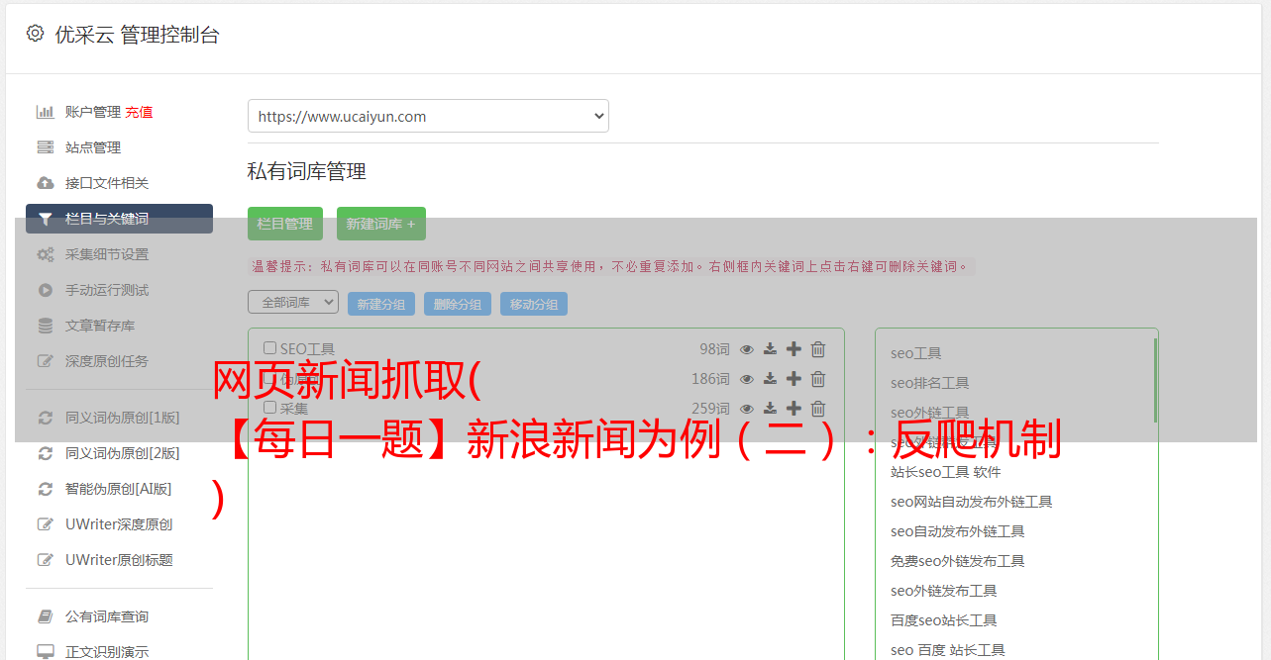This screenshot has height=660, width=1271.
Task: Select keyword 站长seo工具 软件
Action: click(x=946, y=472)
